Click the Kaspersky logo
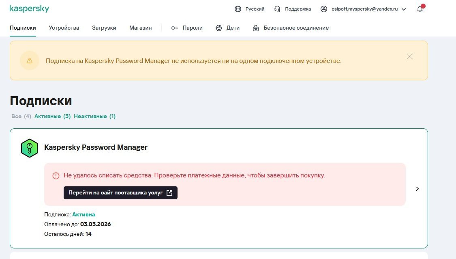456x259 pixels. [x=29, y=9]
